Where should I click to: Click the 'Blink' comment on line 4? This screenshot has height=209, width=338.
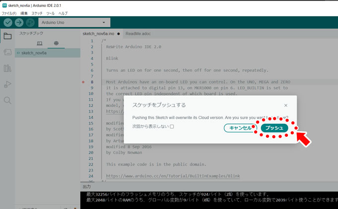(x=112, y=58)
